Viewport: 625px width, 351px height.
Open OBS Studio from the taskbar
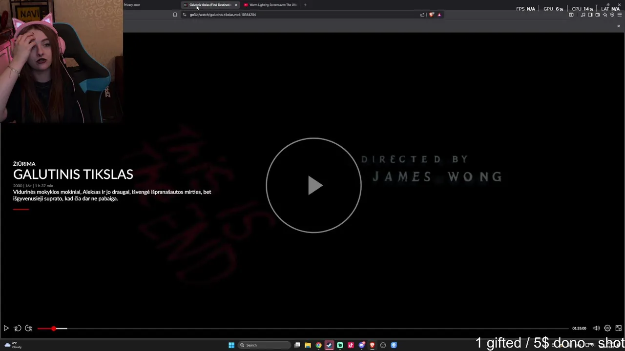coord(383,345)
